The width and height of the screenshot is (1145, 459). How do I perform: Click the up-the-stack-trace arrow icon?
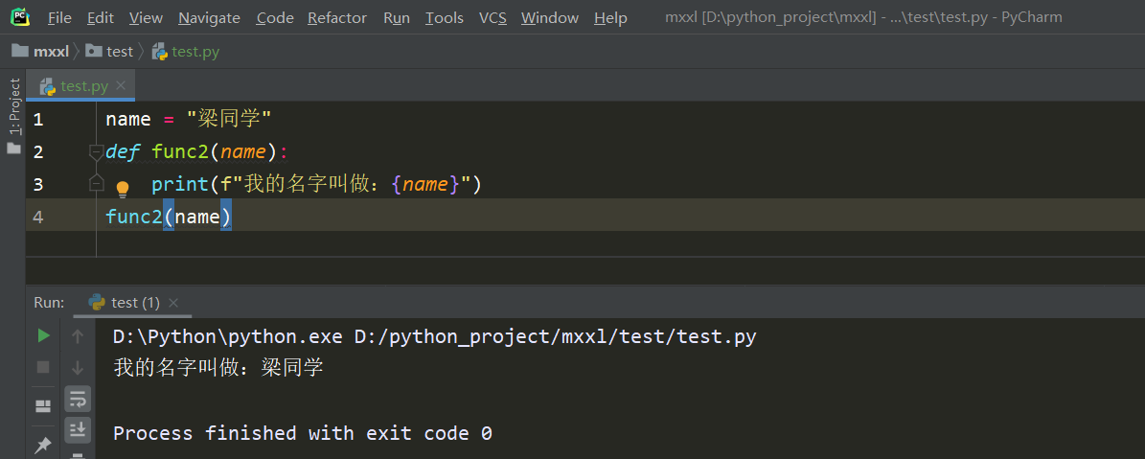[78, 335]
